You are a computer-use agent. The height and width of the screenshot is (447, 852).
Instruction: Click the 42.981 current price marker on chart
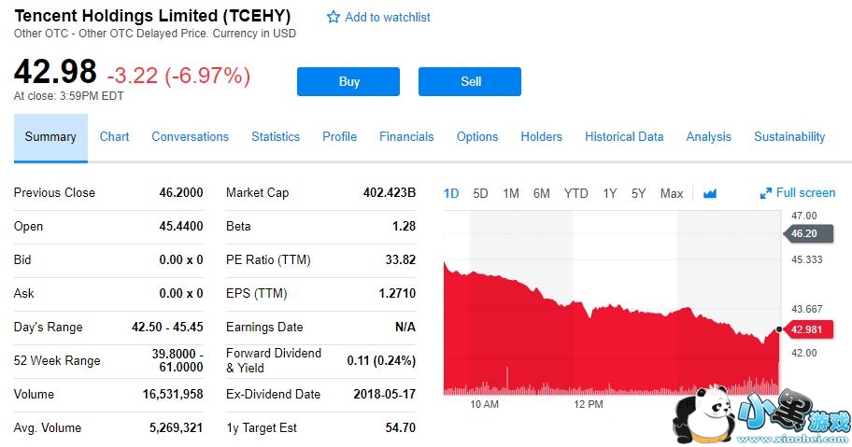[x=804, y=328]
